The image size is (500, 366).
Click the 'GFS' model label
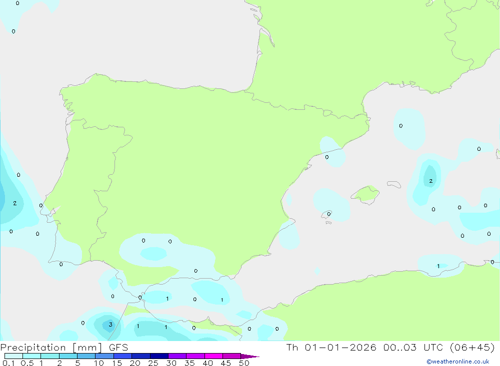click(118, 348)
